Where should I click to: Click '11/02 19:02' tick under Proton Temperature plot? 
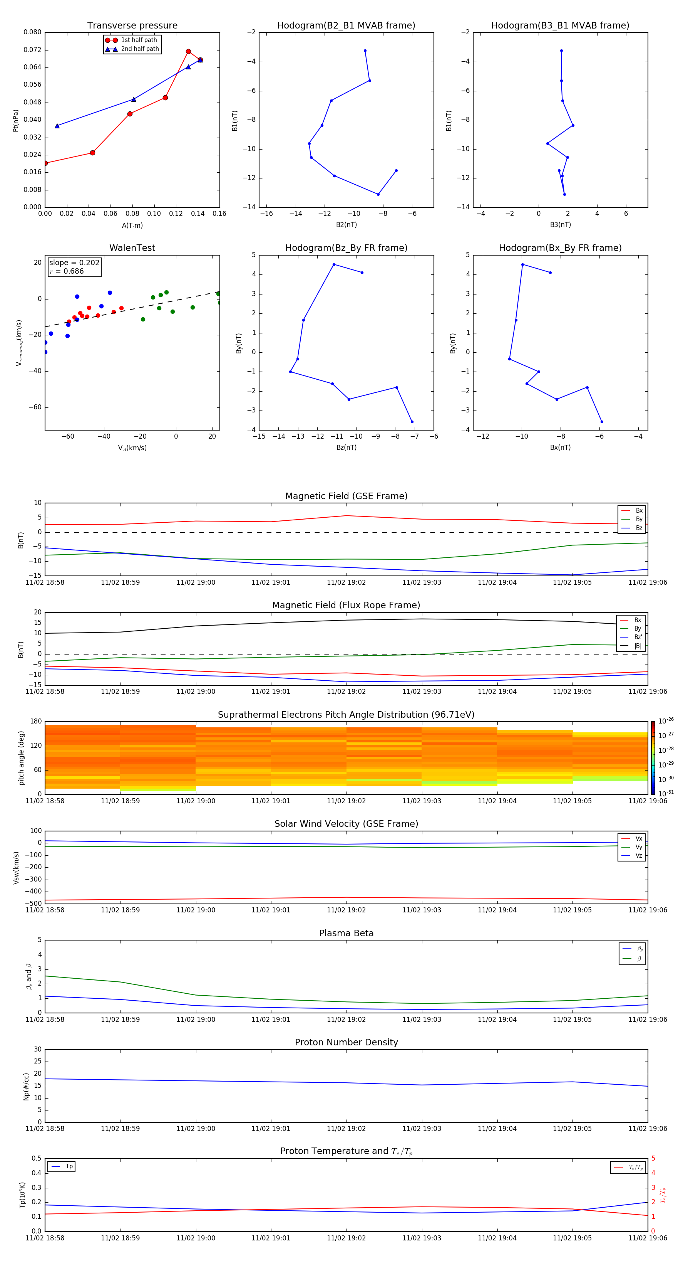point(346,1238)
